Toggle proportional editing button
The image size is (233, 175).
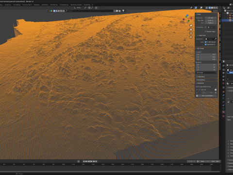[96, 8]
